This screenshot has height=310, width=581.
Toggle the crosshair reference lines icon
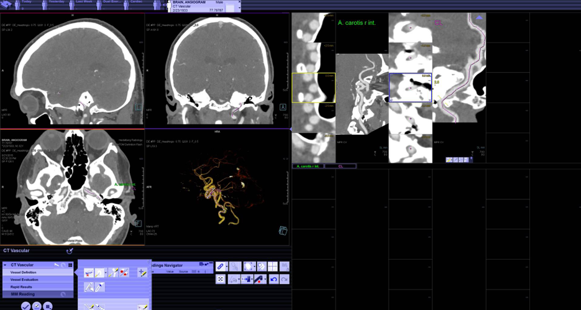click(x=273, y=267)
